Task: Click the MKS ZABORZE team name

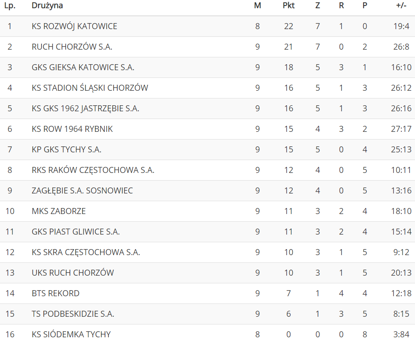Action: pos(59,211)
